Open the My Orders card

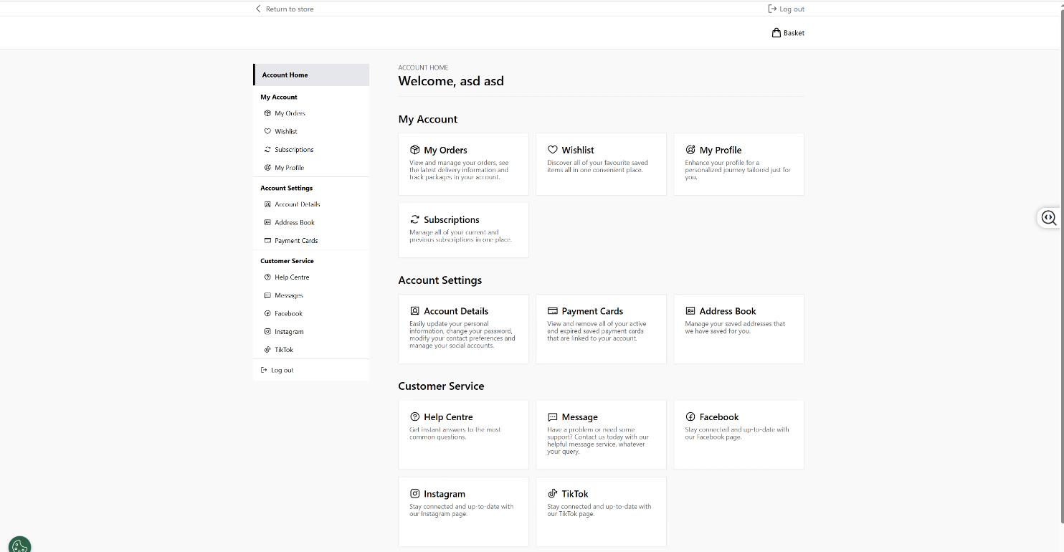[x=463, y=164]
